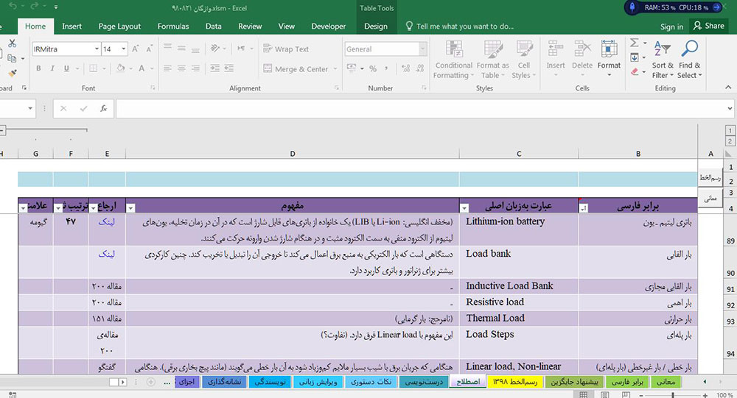Click the add new sheet plus button
This screenshot has height=398, width=737.
(151, 382)
